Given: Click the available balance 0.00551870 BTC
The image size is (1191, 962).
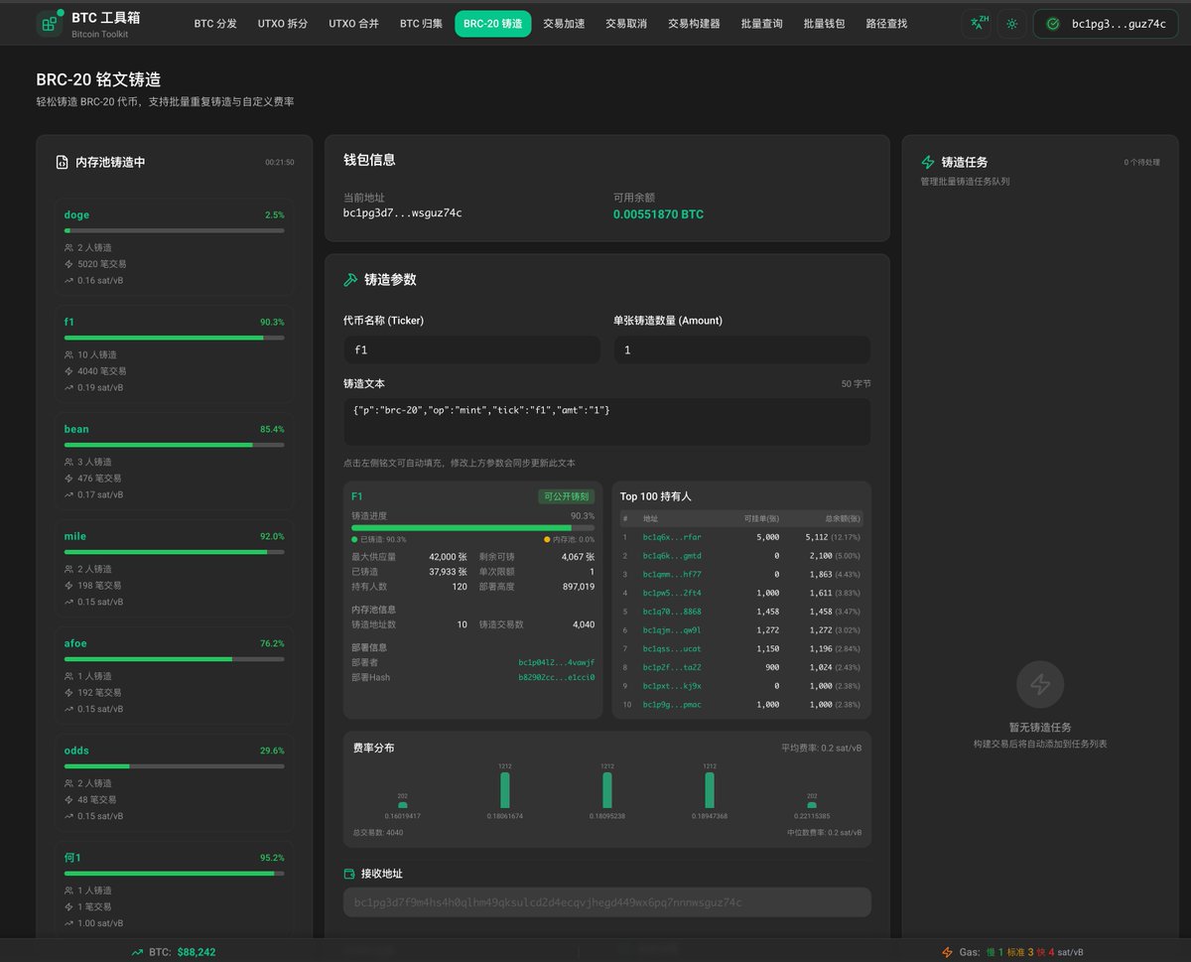Looking at the screenshot, I should [x=658, y=214].
